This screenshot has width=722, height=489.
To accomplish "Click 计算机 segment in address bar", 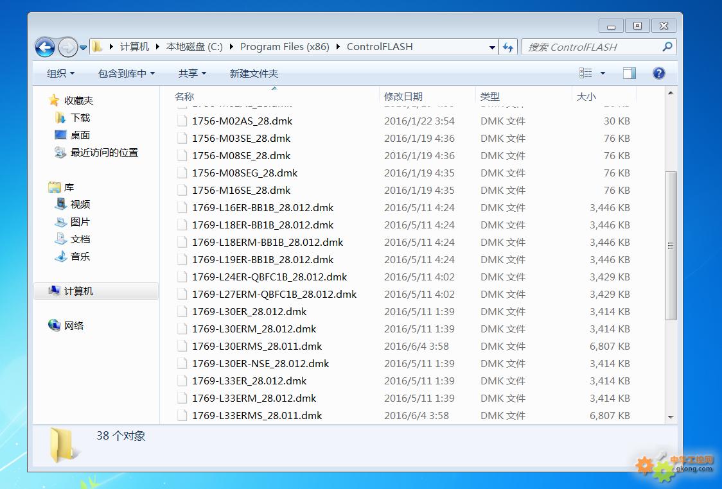I will 134,47.
